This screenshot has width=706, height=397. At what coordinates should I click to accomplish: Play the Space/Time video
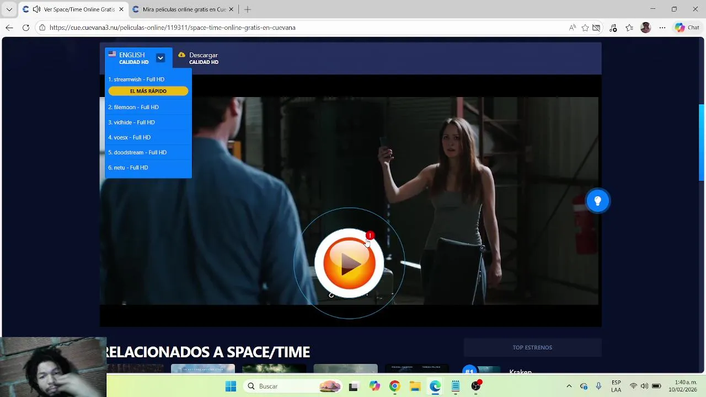pyautogui.click(x=349, y=263)
